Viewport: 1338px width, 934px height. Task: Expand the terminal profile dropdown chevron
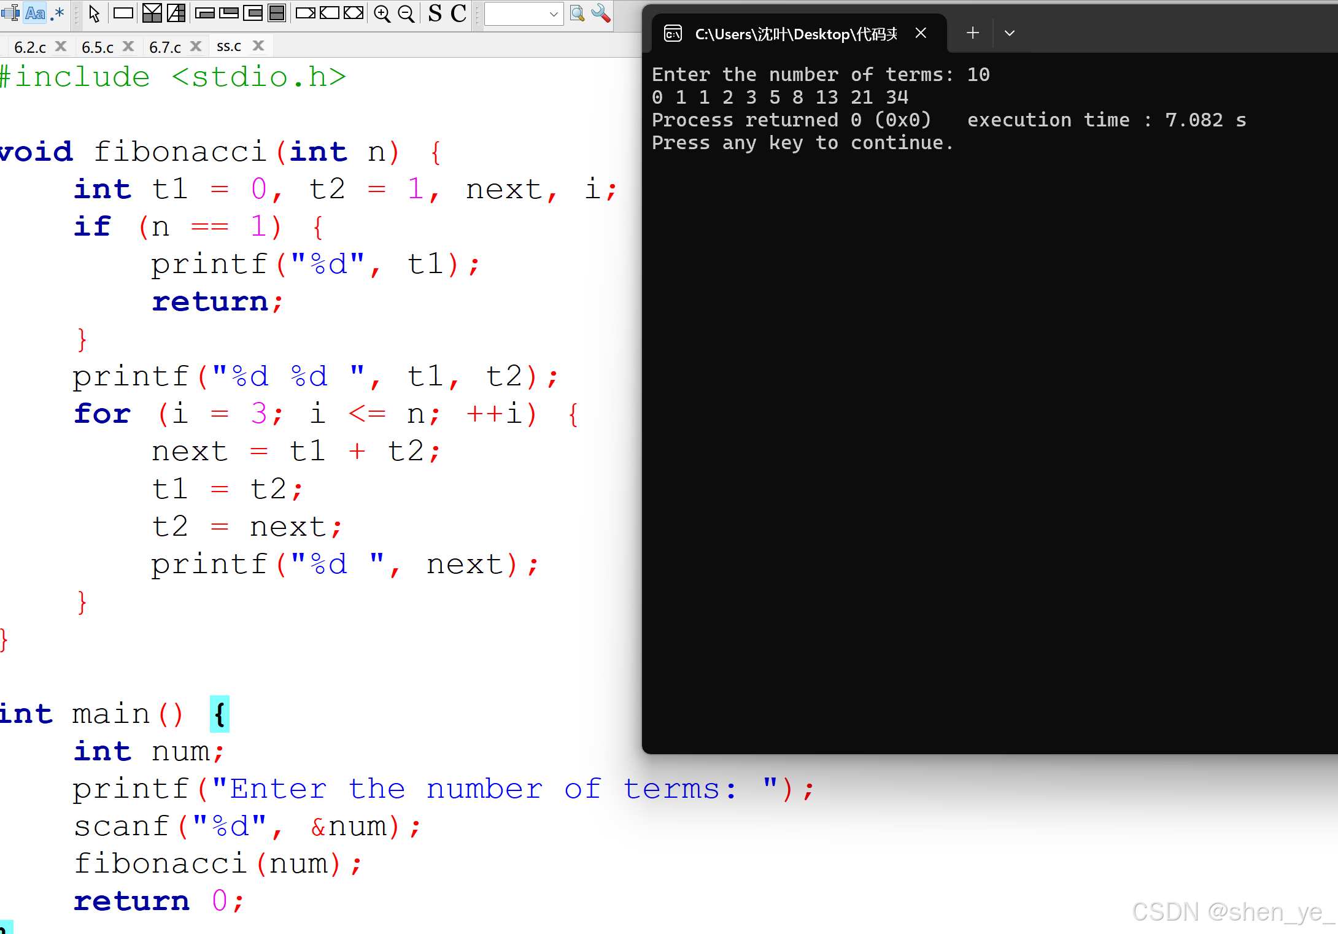[x=1010, y=33]
